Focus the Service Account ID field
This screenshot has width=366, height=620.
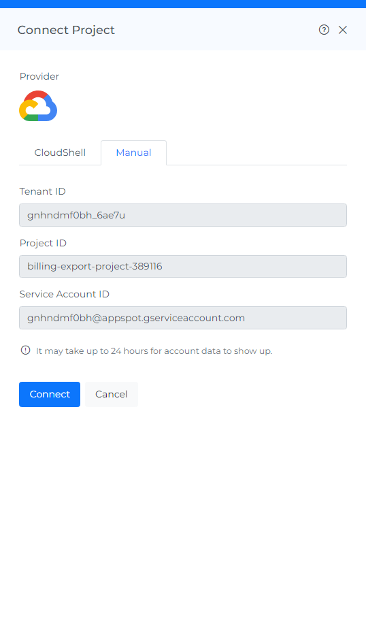click(x=183, y=318)
